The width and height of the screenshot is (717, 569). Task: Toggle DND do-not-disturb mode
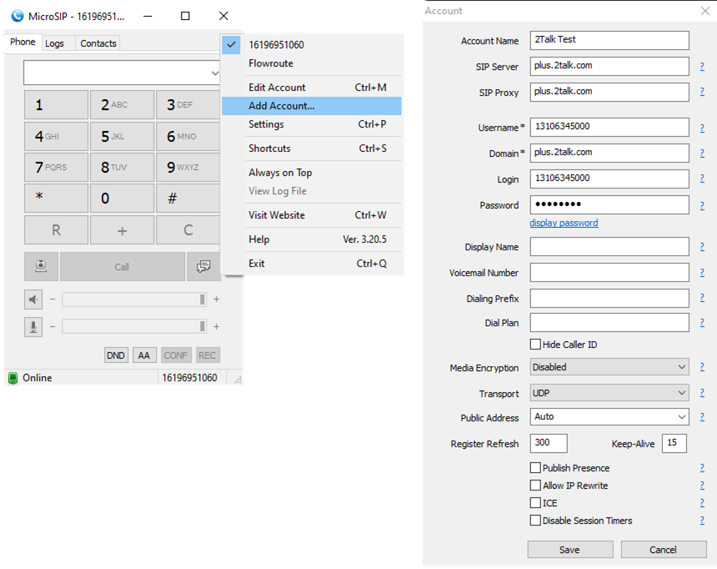tap(116, 355)
